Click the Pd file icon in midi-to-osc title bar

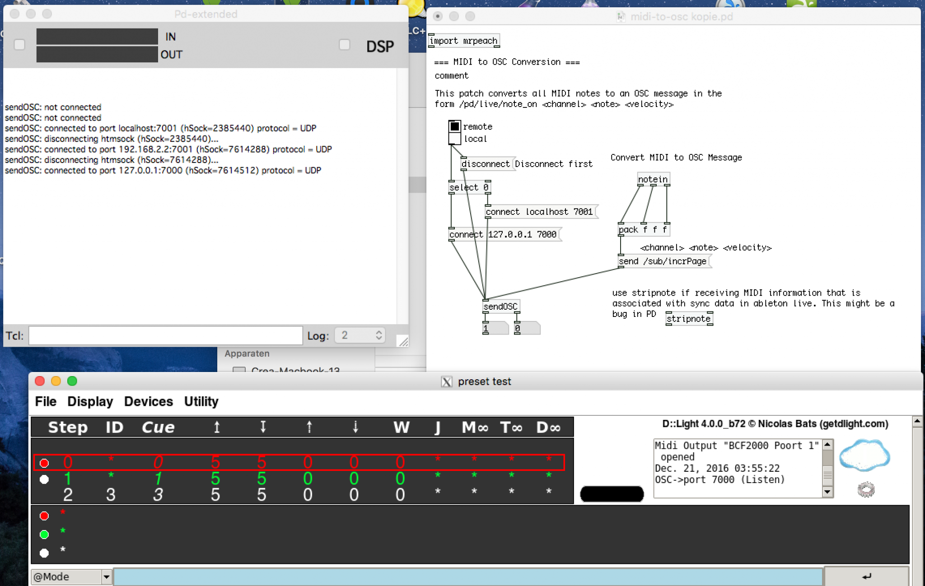pyautogui.click(x=621, y=17)
